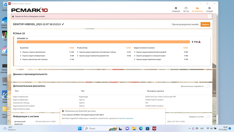Click the Essentials score 9 556
This screenshot has width=234, height=132.
(x=72, y=48)
